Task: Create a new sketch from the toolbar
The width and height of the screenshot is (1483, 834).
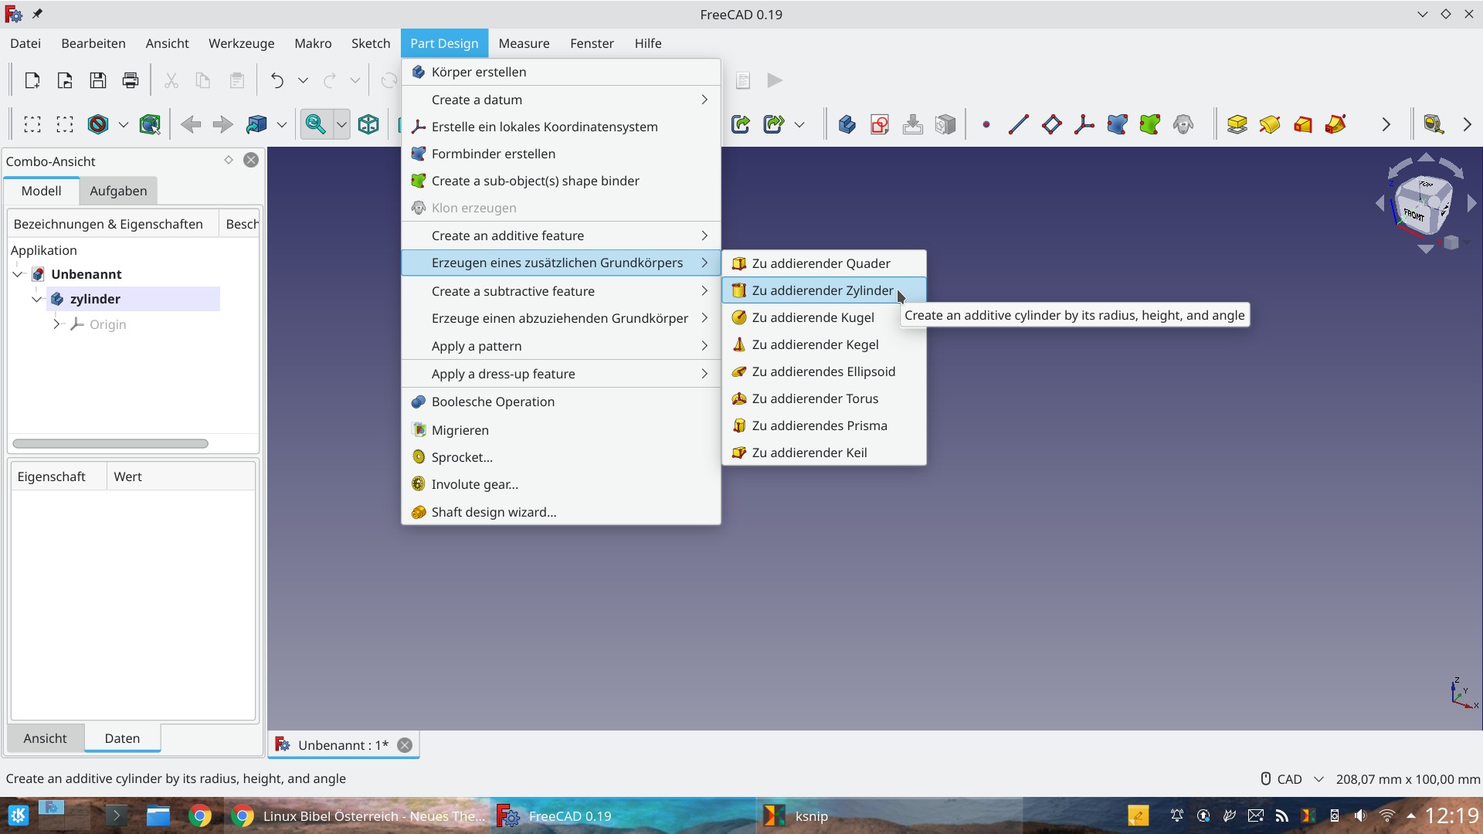Action: coord(880,124)
